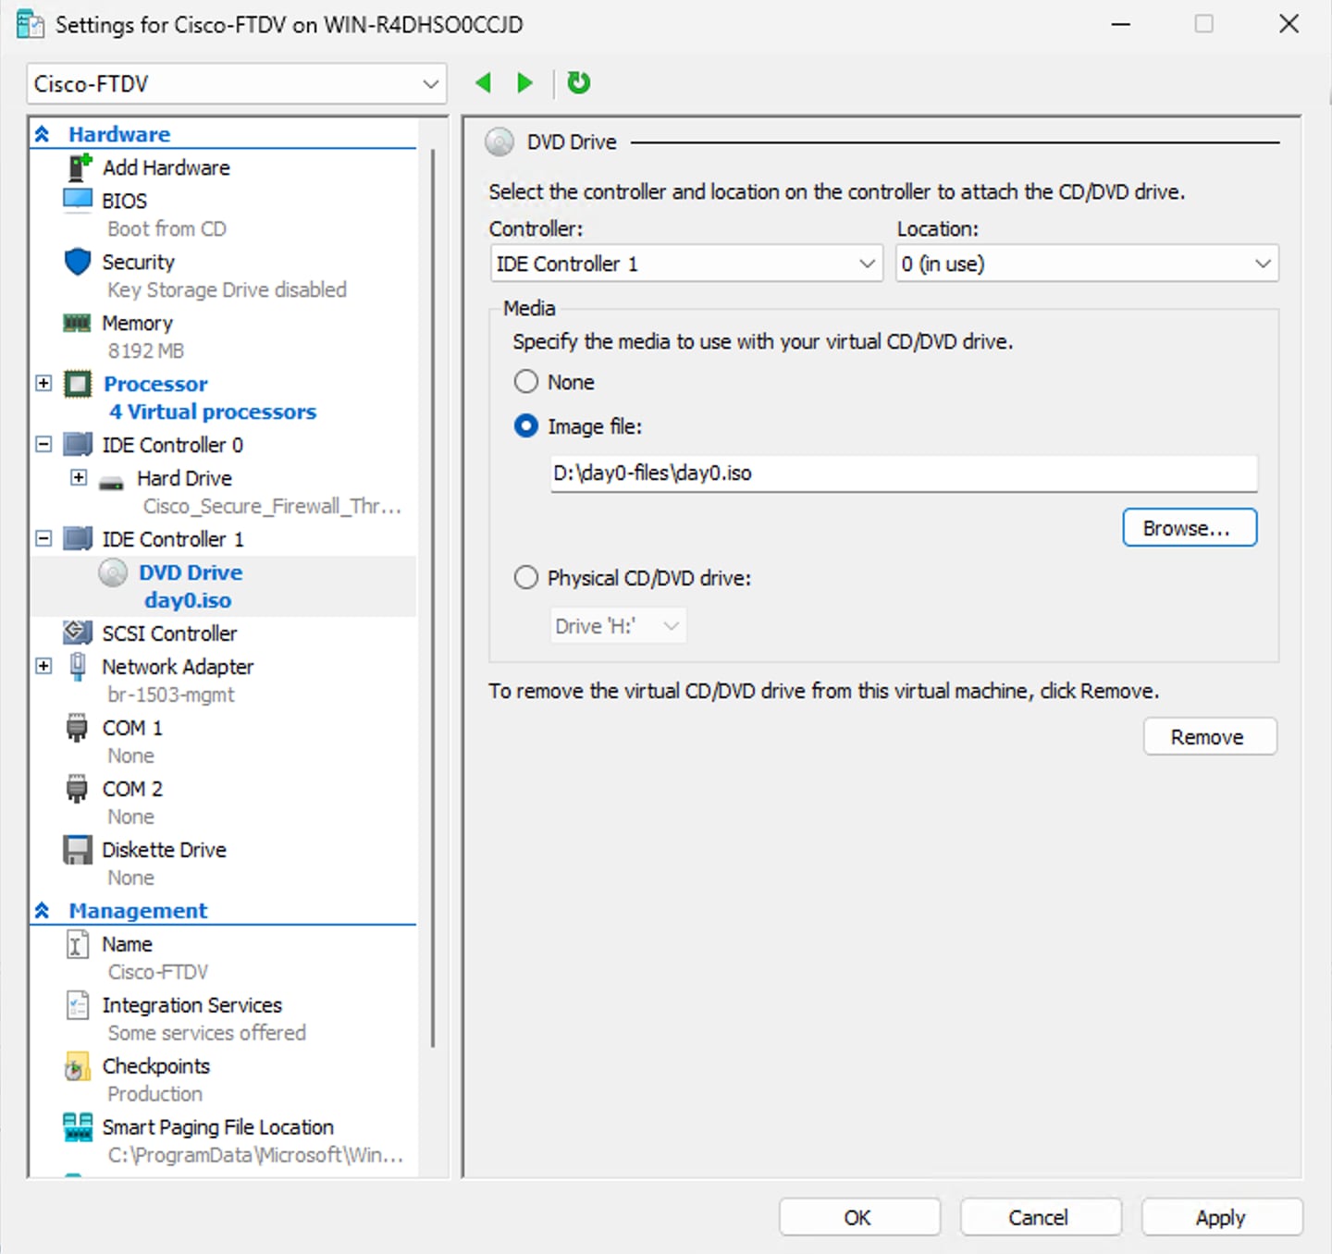Viewport: 1332px width, 1254px height.
Task: Click the Security shield icon
Action: click(x=78, y=262)
